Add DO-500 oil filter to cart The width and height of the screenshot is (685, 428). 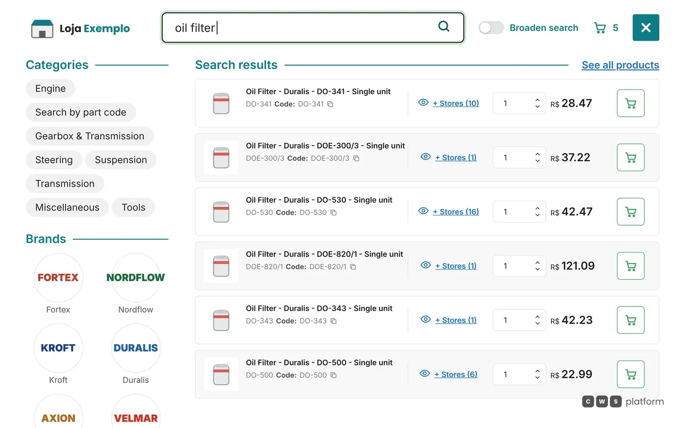click(631, 374)
